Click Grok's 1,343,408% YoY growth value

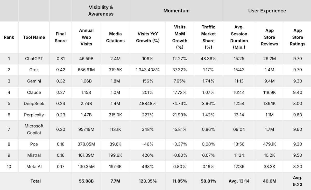point(148,70)
